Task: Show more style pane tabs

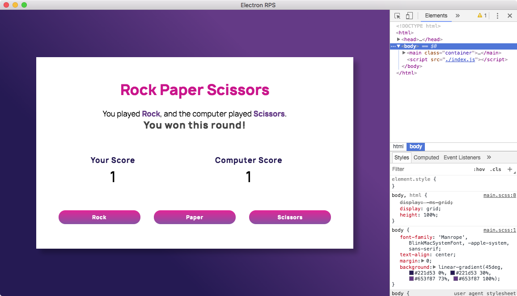Action: [489, 158]
